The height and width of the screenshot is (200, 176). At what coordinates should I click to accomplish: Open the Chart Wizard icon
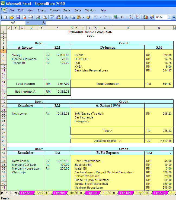click(x=145, y=17)
